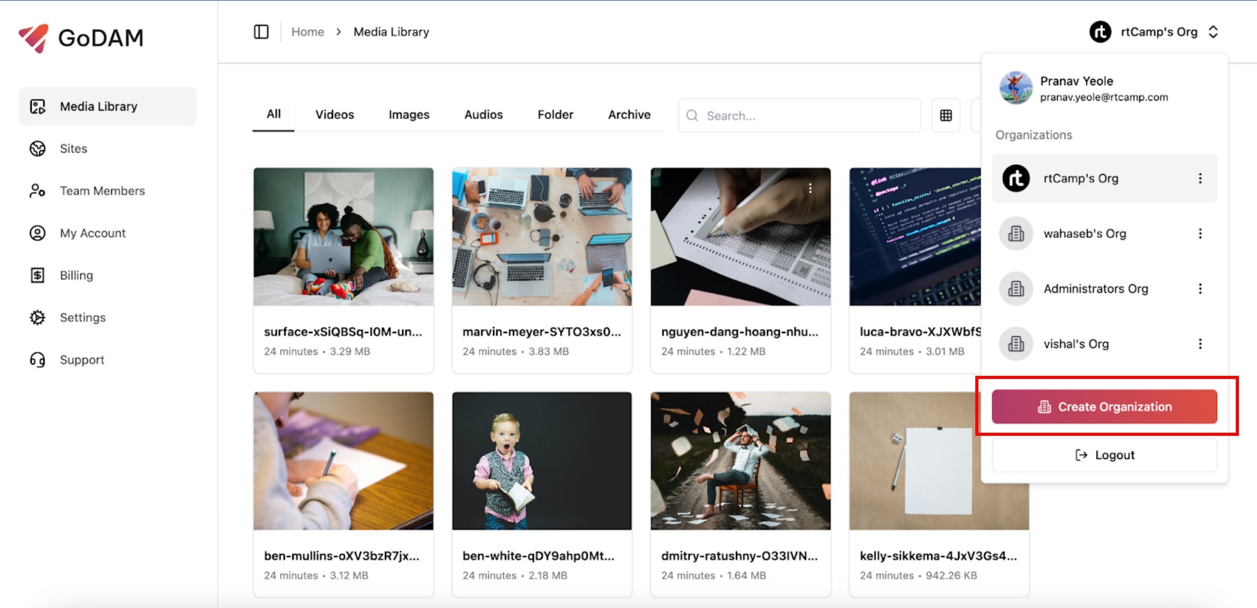Click Pranav Yeole's profile avatar

[x=1015, y=88]
